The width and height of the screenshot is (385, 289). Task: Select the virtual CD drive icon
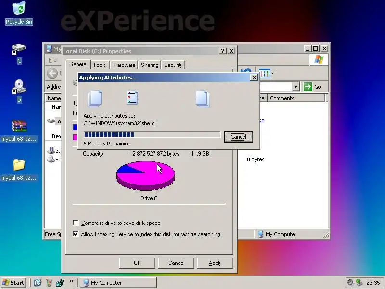[51, 159]
